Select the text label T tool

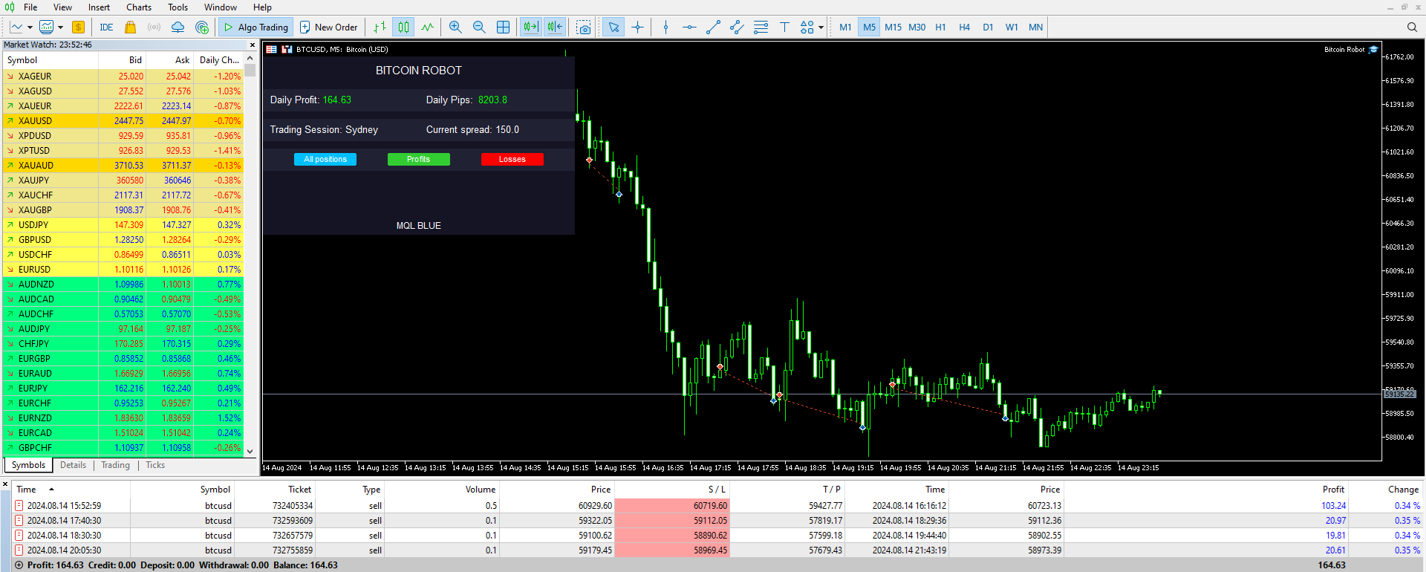click(784, 27)
